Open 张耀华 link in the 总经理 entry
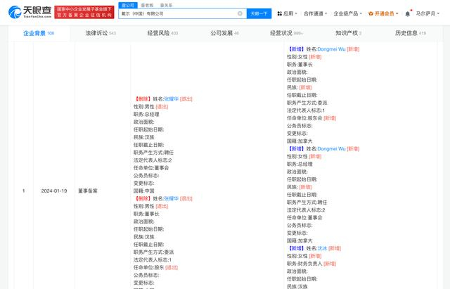The height and width of the screenshot is (289, 450). click(171, 99)
